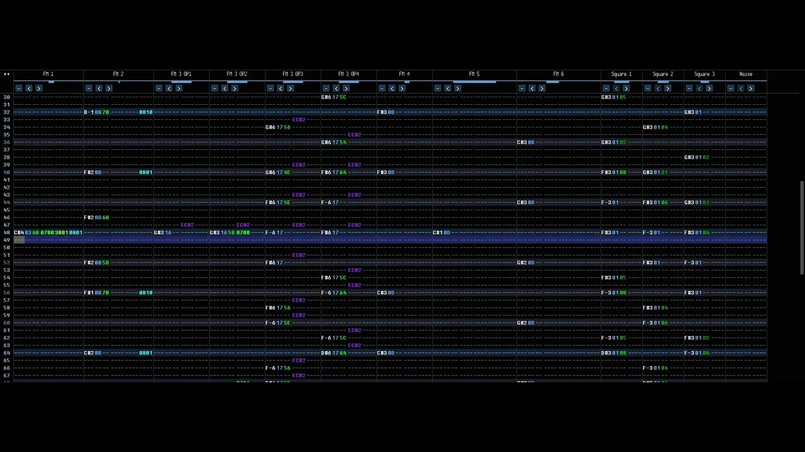The image size is (805, 452).
Task: Click the minus button under Noise
Action: click(x=731, y=89)
